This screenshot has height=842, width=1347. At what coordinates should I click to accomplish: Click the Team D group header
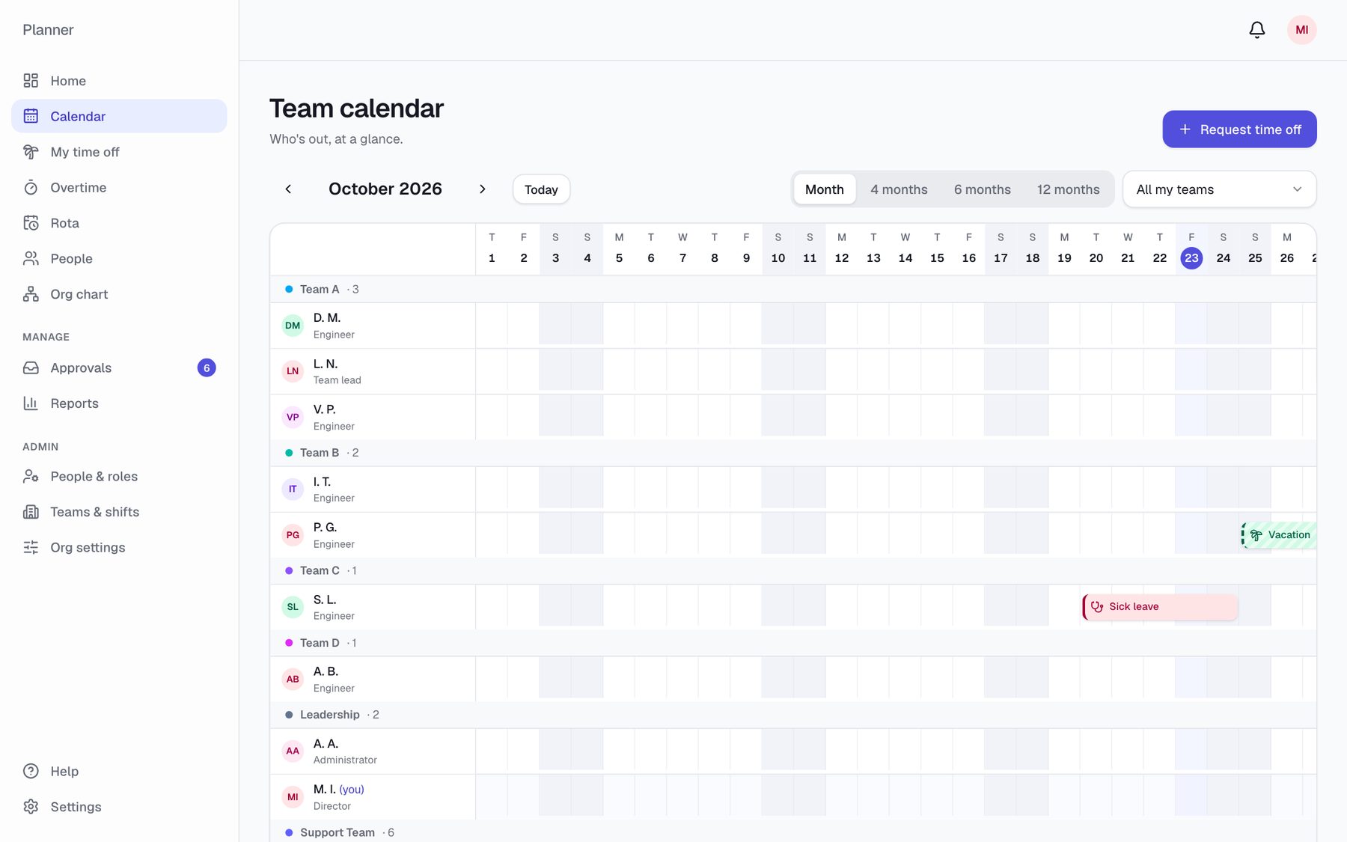793,643
